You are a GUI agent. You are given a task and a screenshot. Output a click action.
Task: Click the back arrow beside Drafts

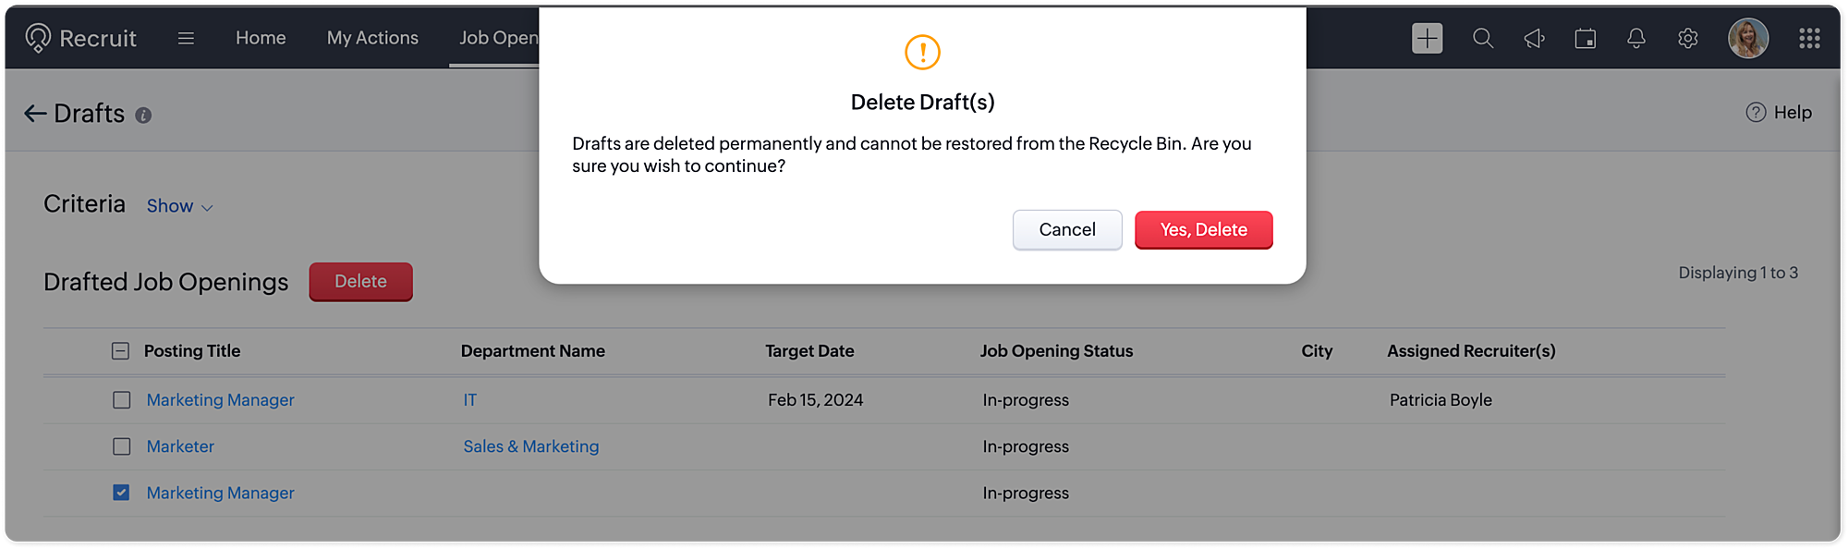coord(35,114)
